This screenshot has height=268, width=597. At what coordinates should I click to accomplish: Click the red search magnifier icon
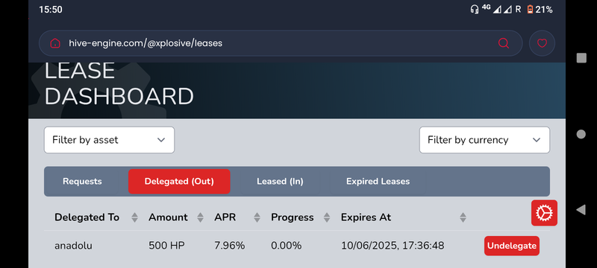point(503,43)
